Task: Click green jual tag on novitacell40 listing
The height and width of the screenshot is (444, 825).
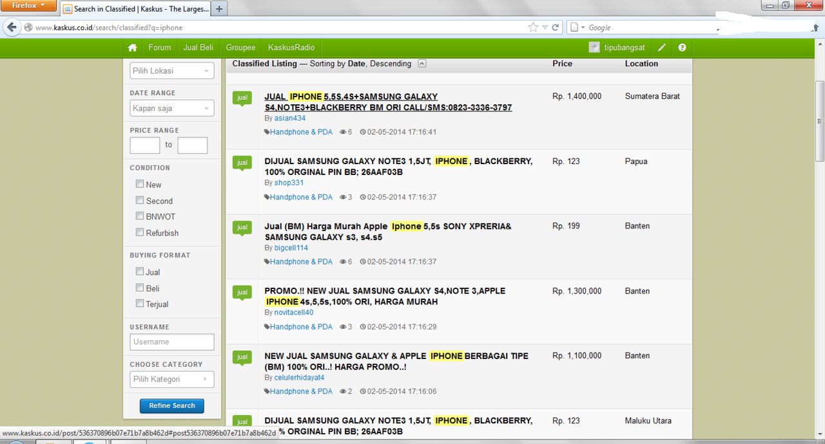Action: pyautogui.click(x=242, y=293)
